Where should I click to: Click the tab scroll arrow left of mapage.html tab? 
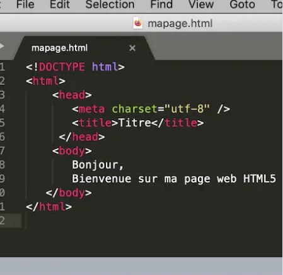[x=2, y=46]
